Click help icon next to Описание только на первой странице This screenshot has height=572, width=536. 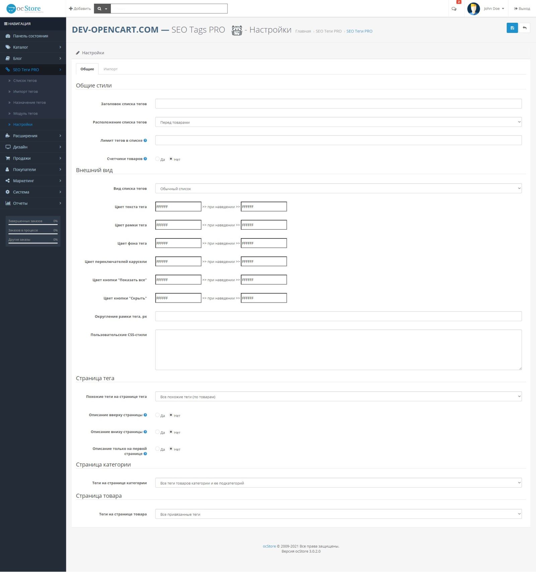tap(145, 454)
